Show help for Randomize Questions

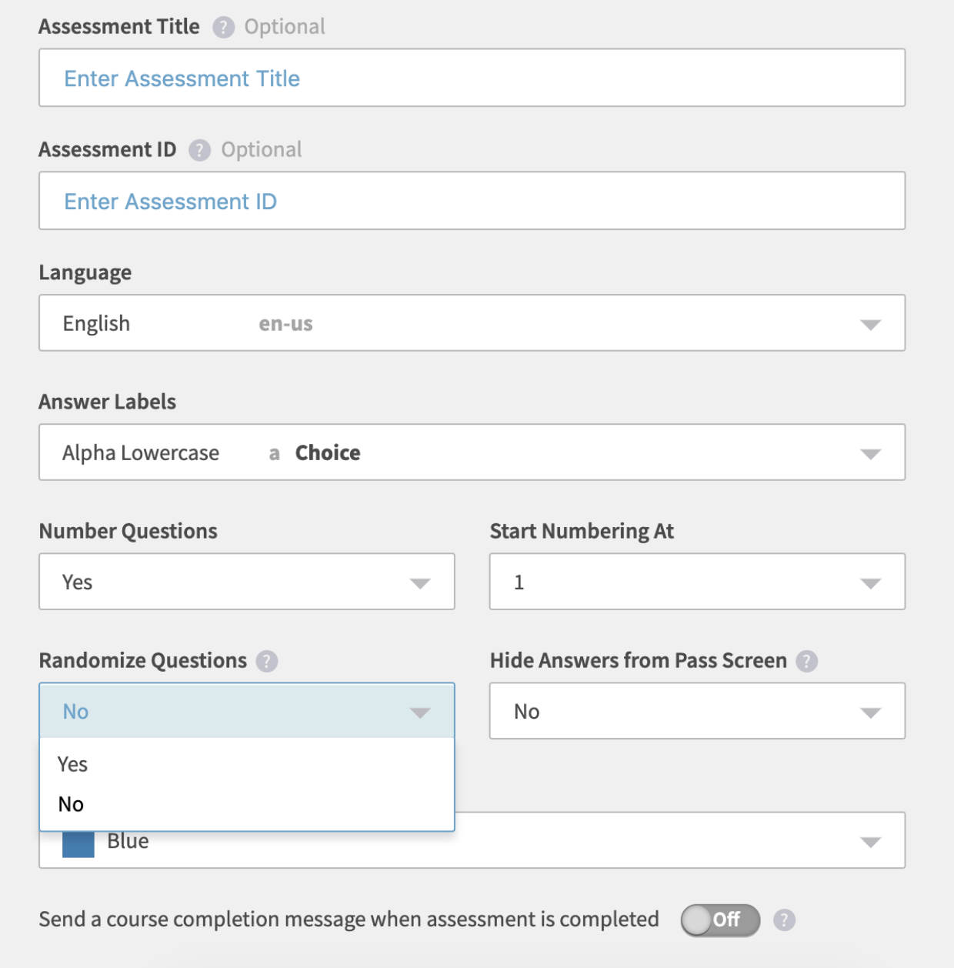[267, 661]
